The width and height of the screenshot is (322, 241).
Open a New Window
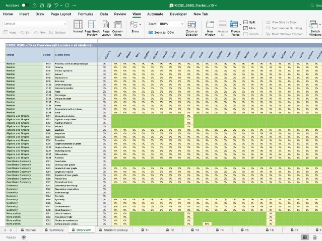coord(210,28)
